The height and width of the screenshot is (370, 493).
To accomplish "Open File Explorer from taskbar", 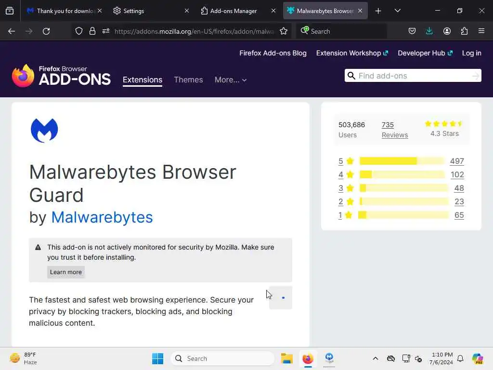I will click(287, 358).
